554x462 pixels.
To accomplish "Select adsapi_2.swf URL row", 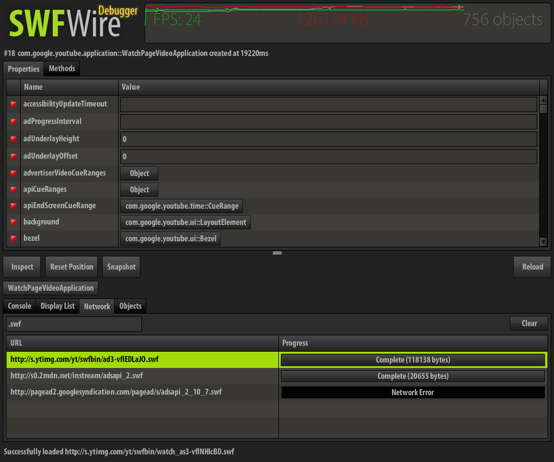I will pyautogui.click(x=142, y=376).
